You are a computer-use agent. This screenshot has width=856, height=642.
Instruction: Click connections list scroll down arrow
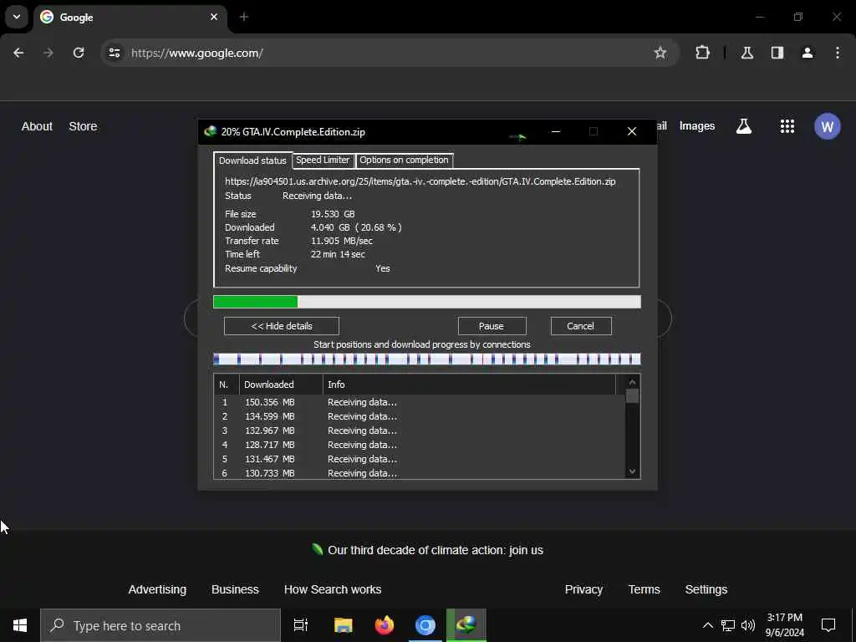pyautogui.click(x=632, y=471)
